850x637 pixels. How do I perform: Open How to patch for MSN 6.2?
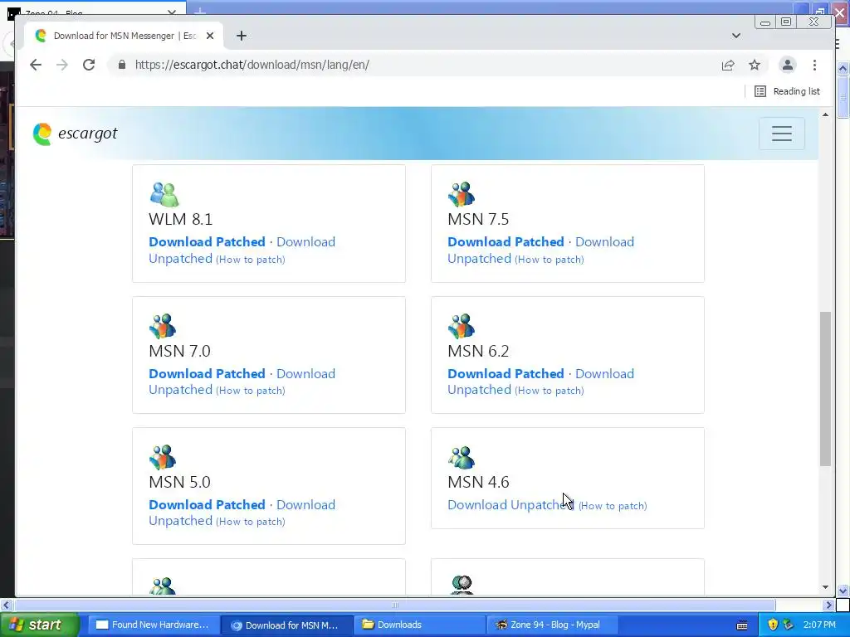coord(550,391)
